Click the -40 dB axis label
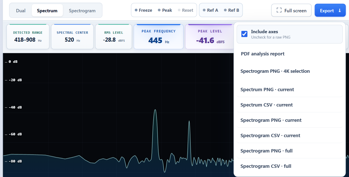The width and height of the screenshot is (349, 177). 15,107
